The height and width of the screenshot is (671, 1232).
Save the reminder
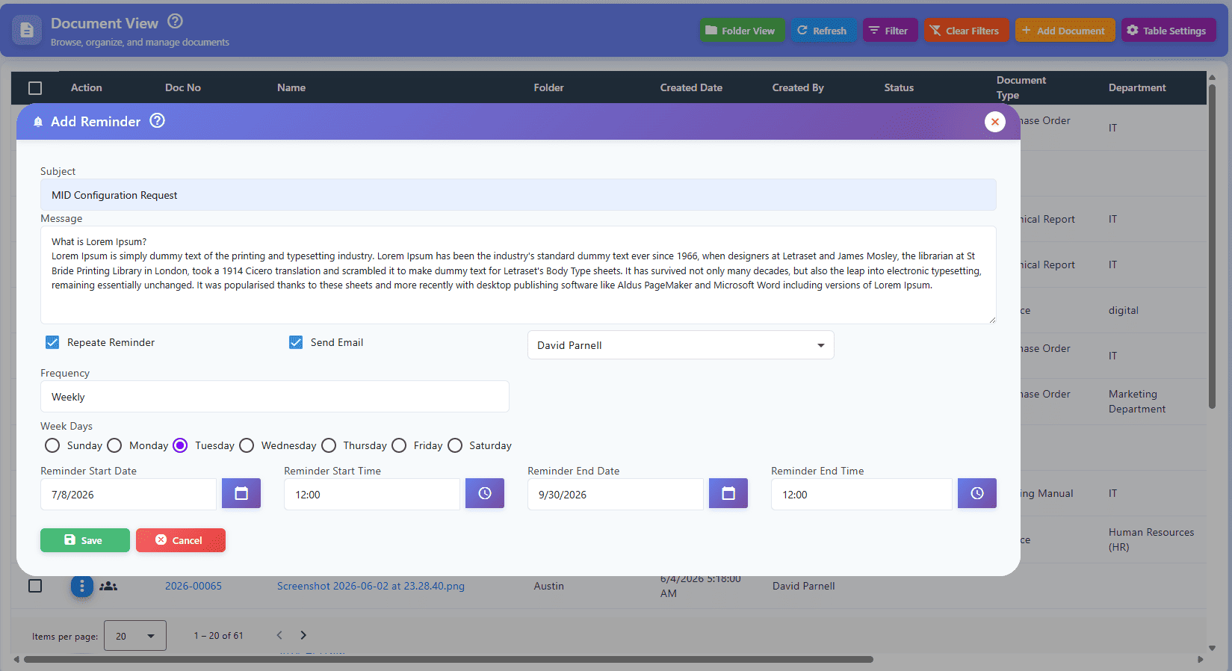(x=85, y=540)
